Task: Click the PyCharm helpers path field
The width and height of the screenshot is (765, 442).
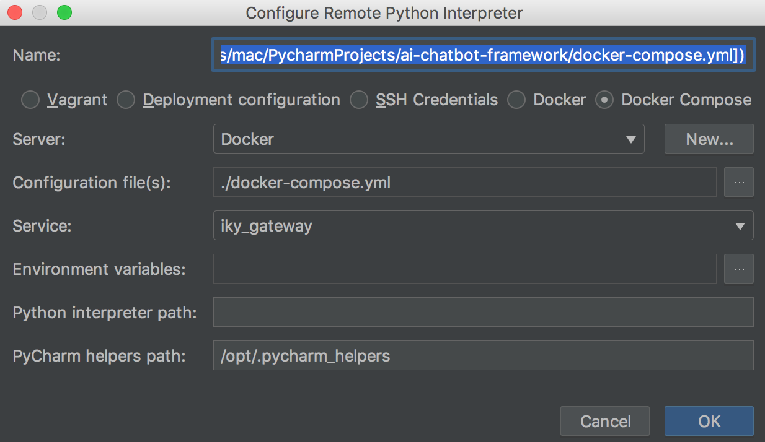Action: (x=483, y=356)
